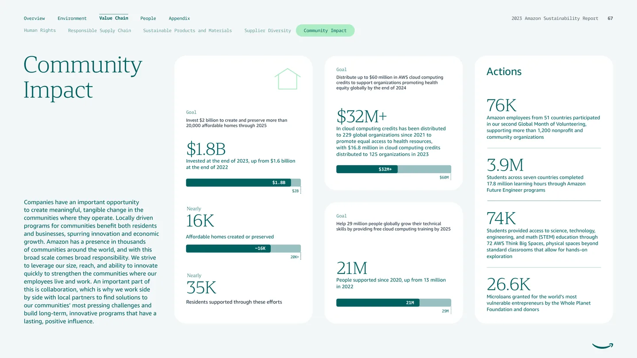Click 'People supported since 2020' text

click(x=391, y=283)
